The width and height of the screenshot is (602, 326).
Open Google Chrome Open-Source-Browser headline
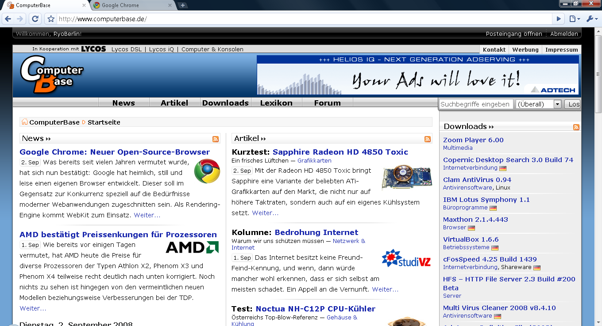click(115, 152)
